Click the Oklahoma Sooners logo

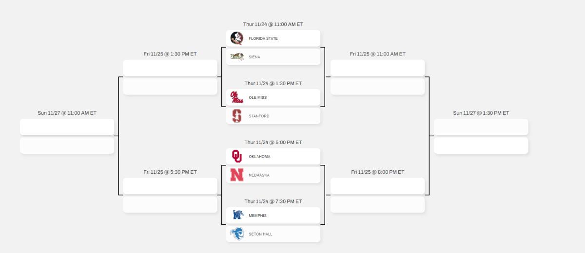click(x=237, y=156)
